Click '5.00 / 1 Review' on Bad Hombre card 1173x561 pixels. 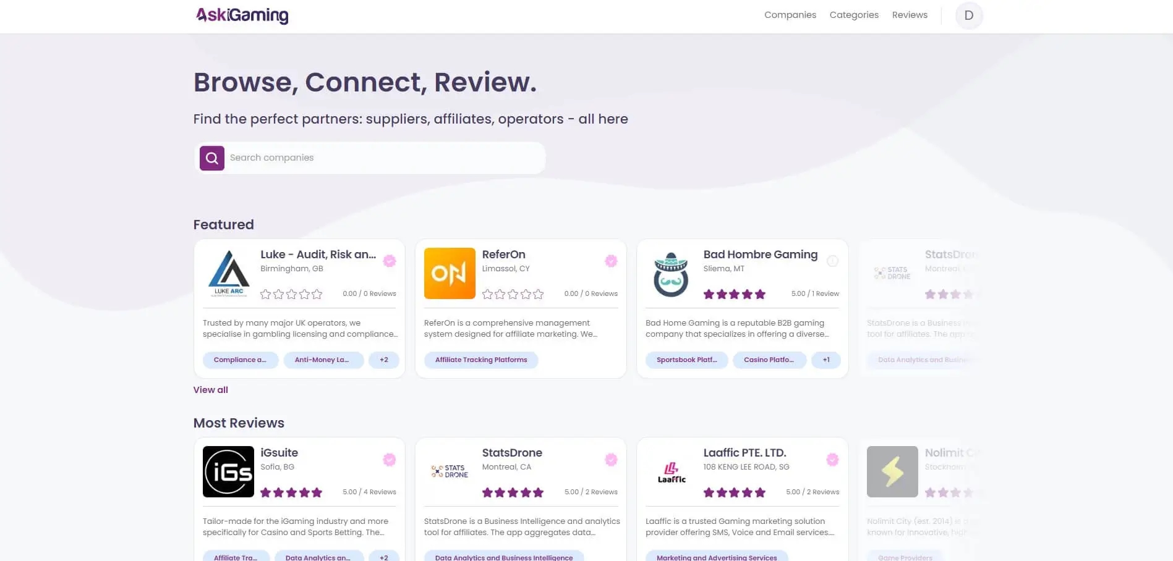pos(815,294)
